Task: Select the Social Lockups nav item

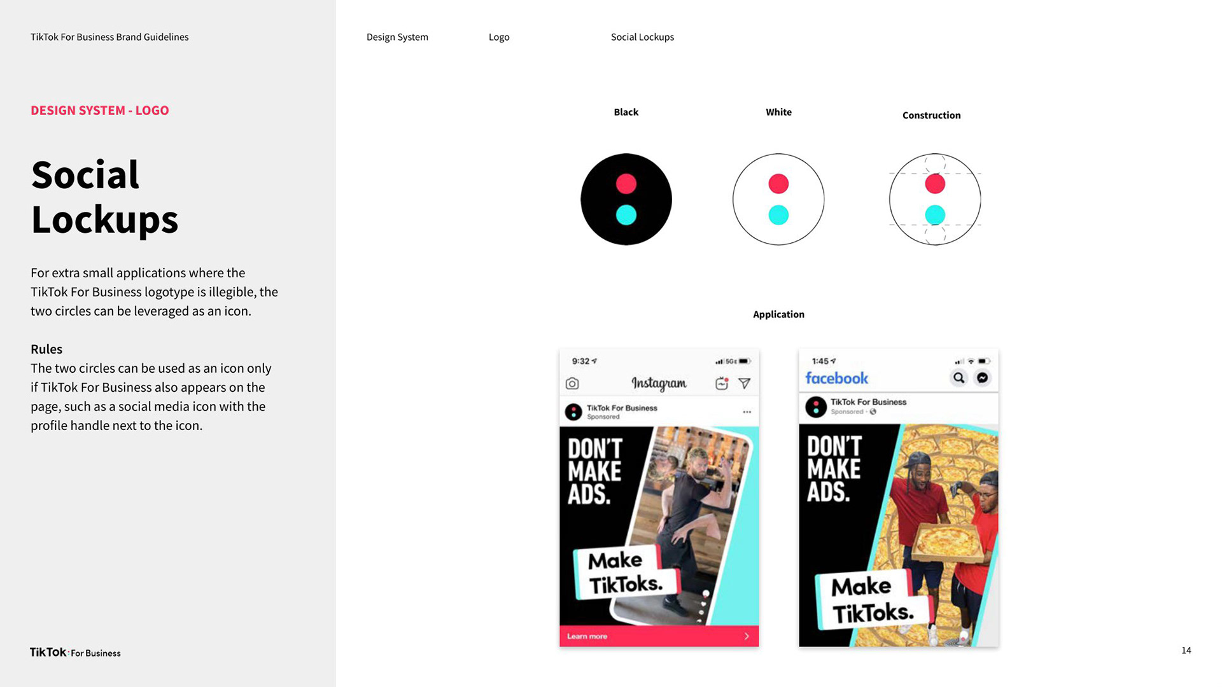Action: click(x=642, y=37)
